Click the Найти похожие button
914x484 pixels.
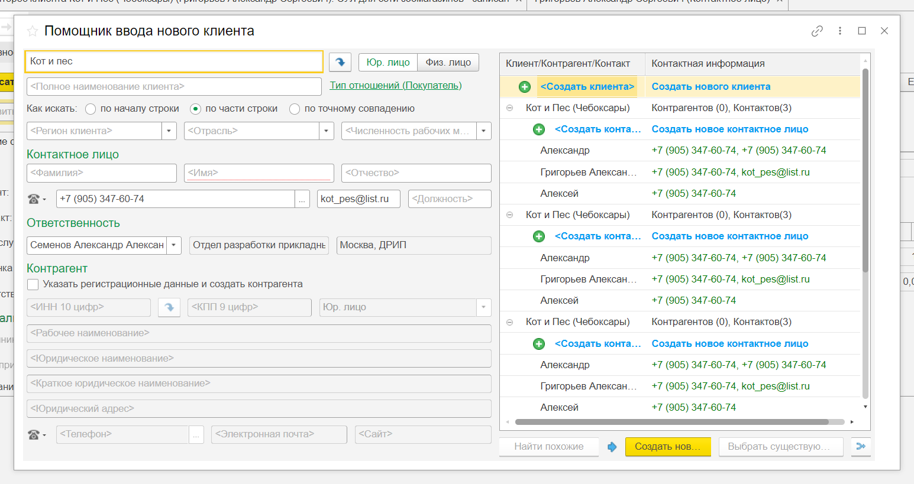[549, 447]
